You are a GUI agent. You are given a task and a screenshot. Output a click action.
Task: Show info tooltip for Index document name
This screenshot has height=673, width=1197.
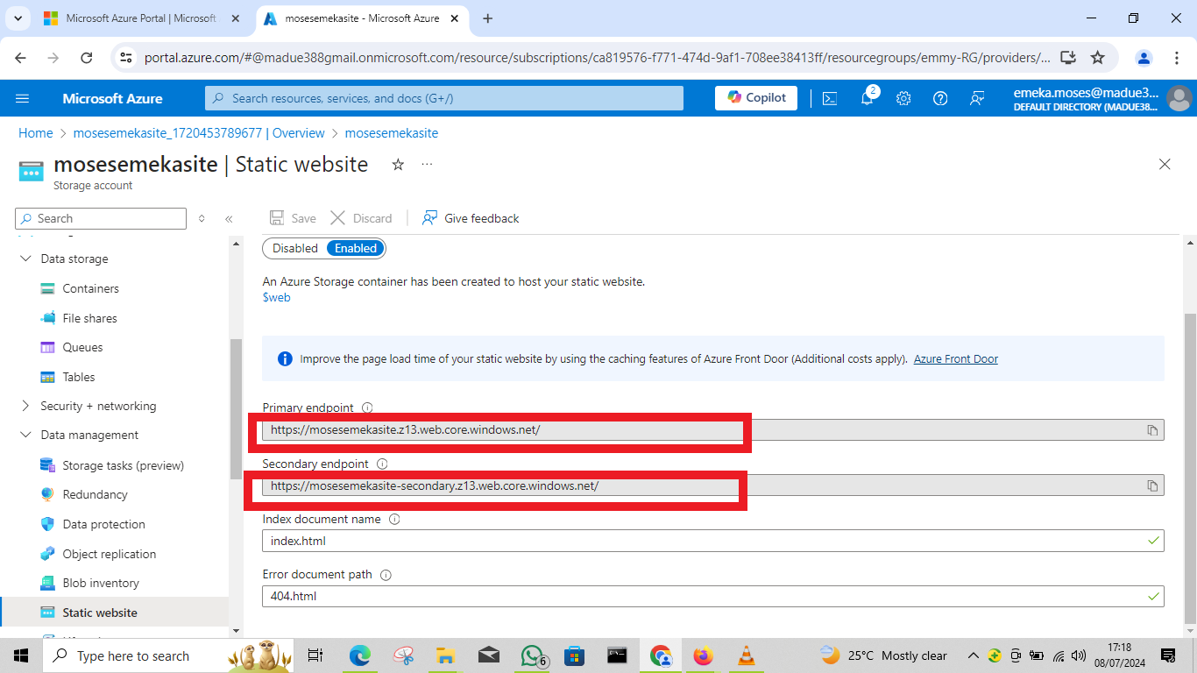pyautogui.click(x=394, y=519)
